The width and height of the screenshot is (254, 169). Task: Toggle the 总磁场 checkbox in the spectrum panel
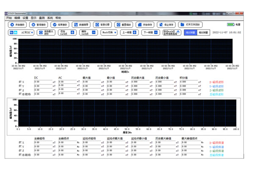[20, 155]
